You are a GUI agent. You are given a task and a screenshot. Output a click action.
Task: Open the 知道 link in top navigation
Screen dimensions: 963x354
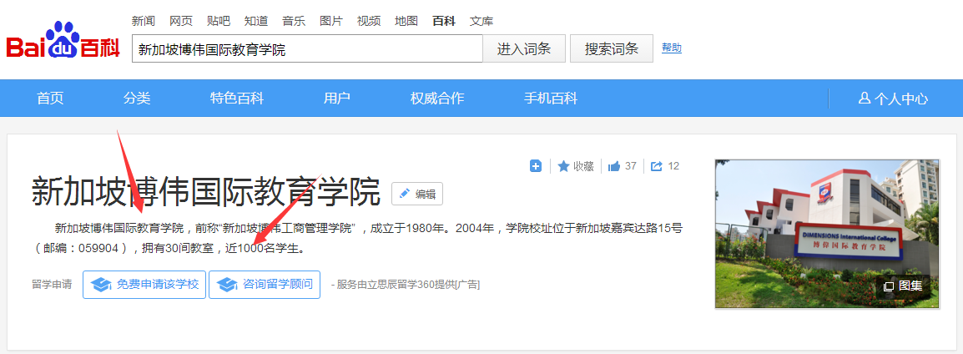256,21
